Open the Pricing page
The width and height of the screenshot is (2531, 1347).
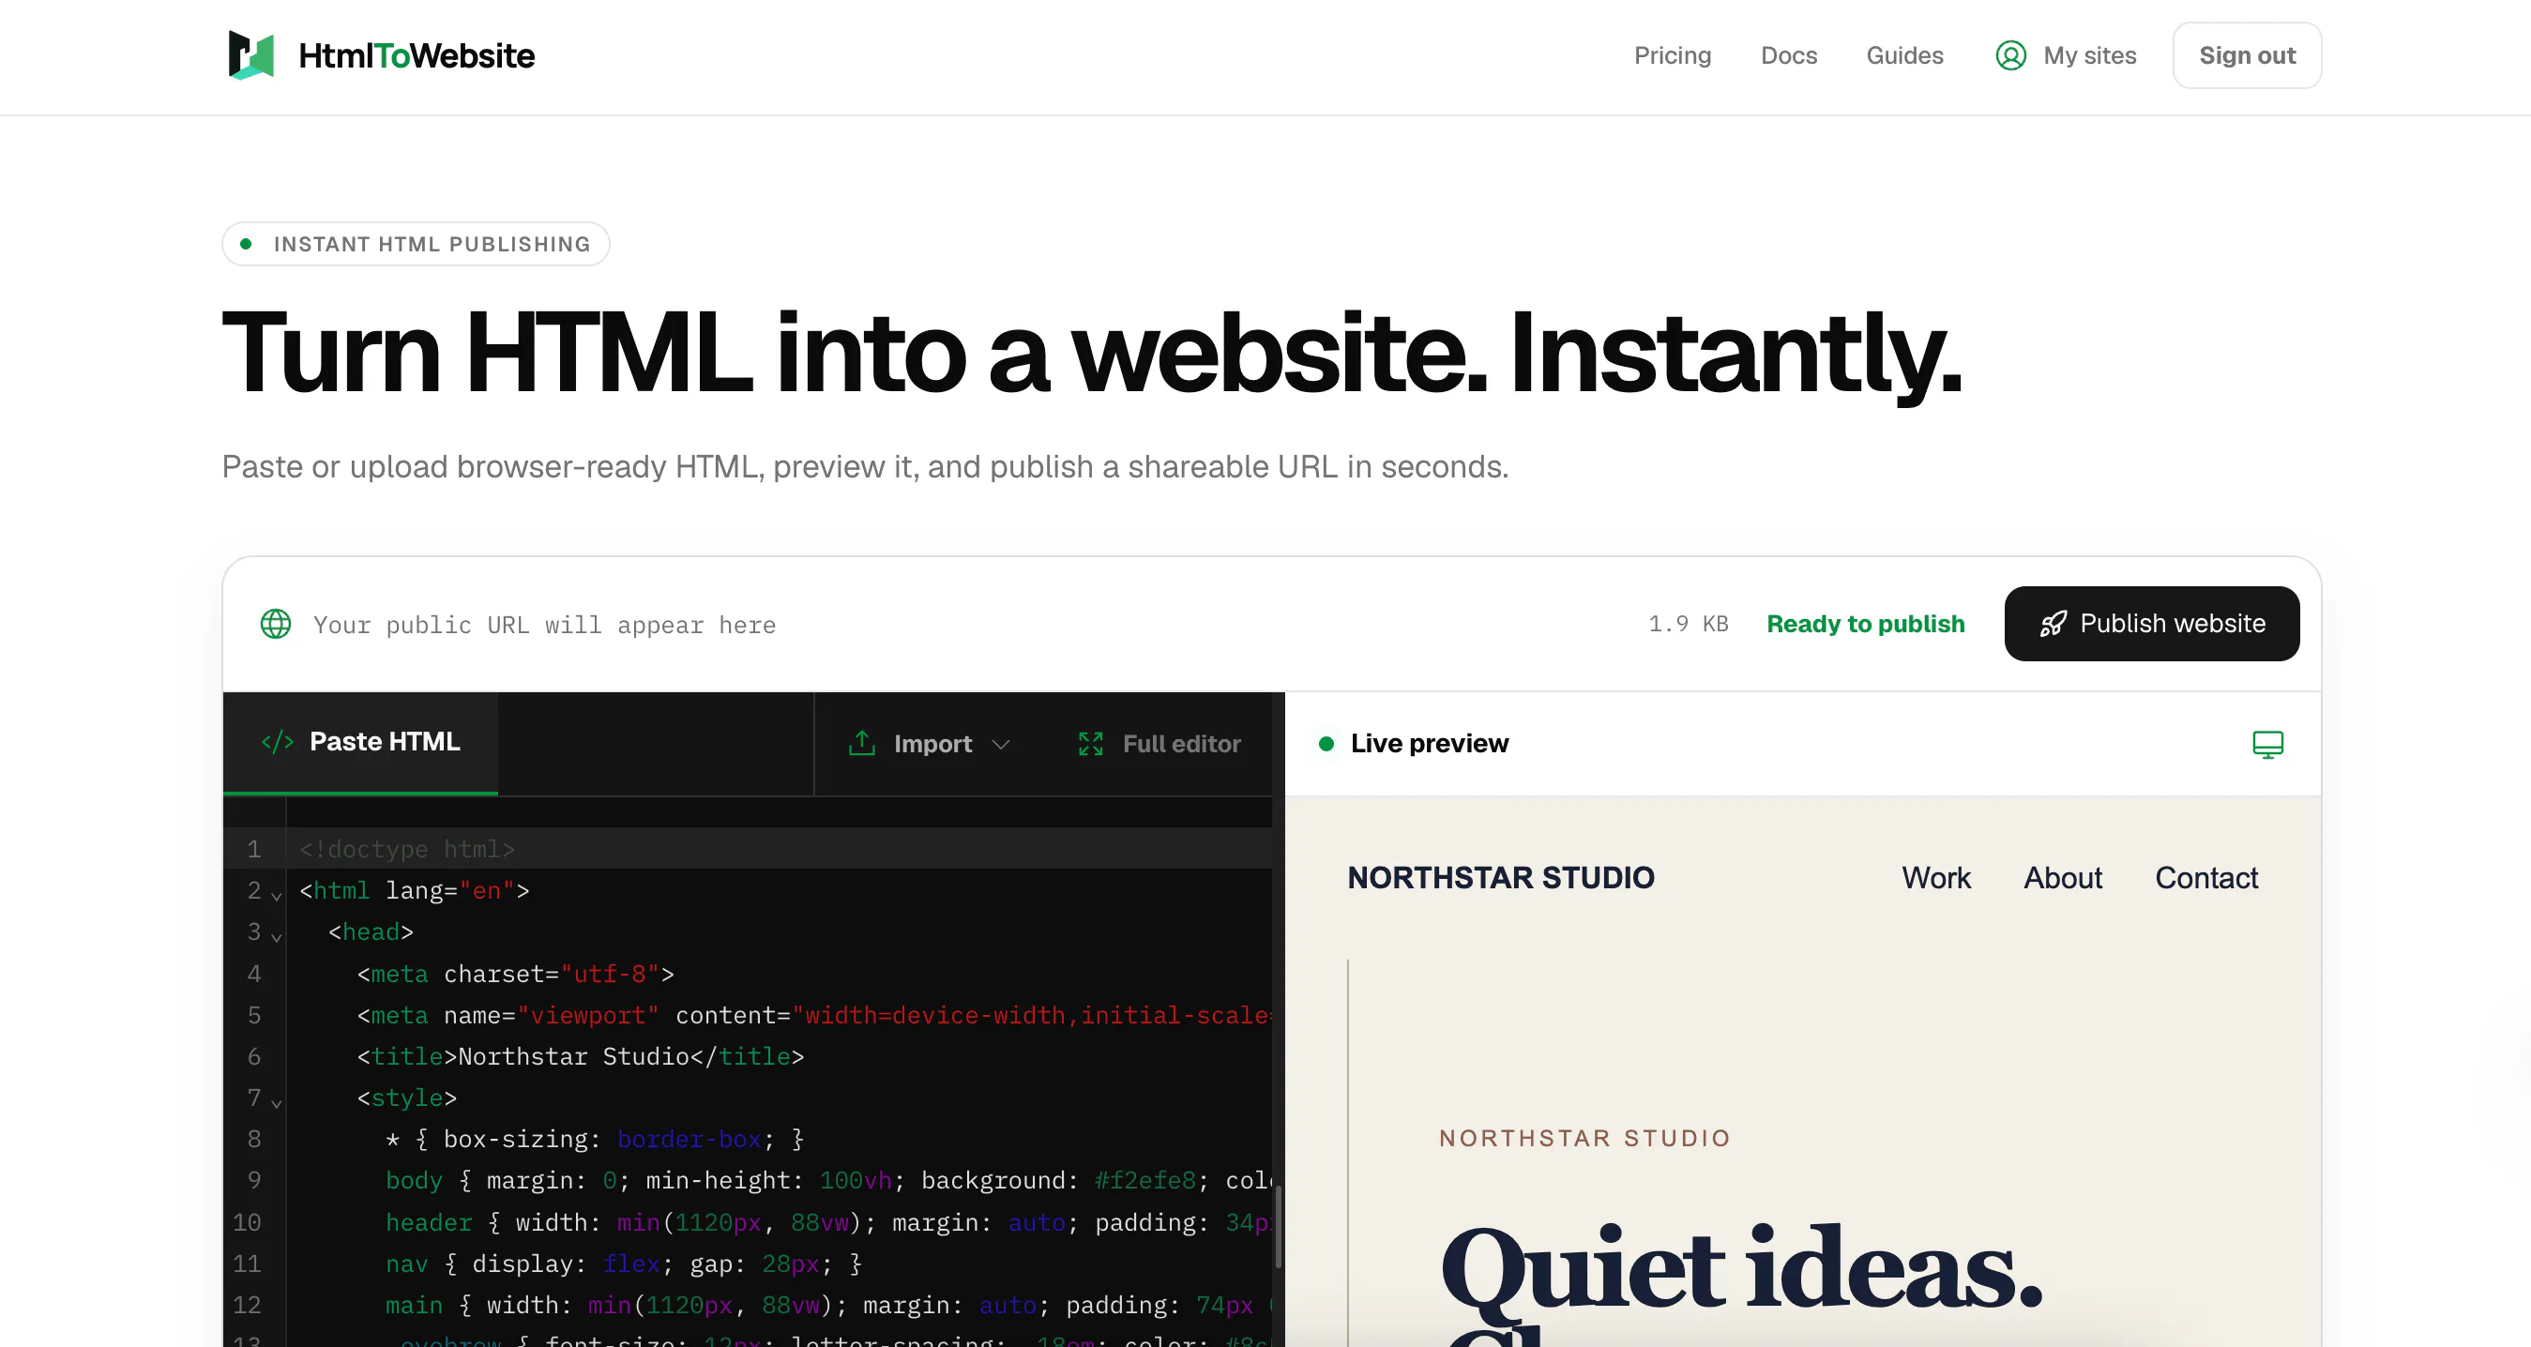pos(1673,56)
